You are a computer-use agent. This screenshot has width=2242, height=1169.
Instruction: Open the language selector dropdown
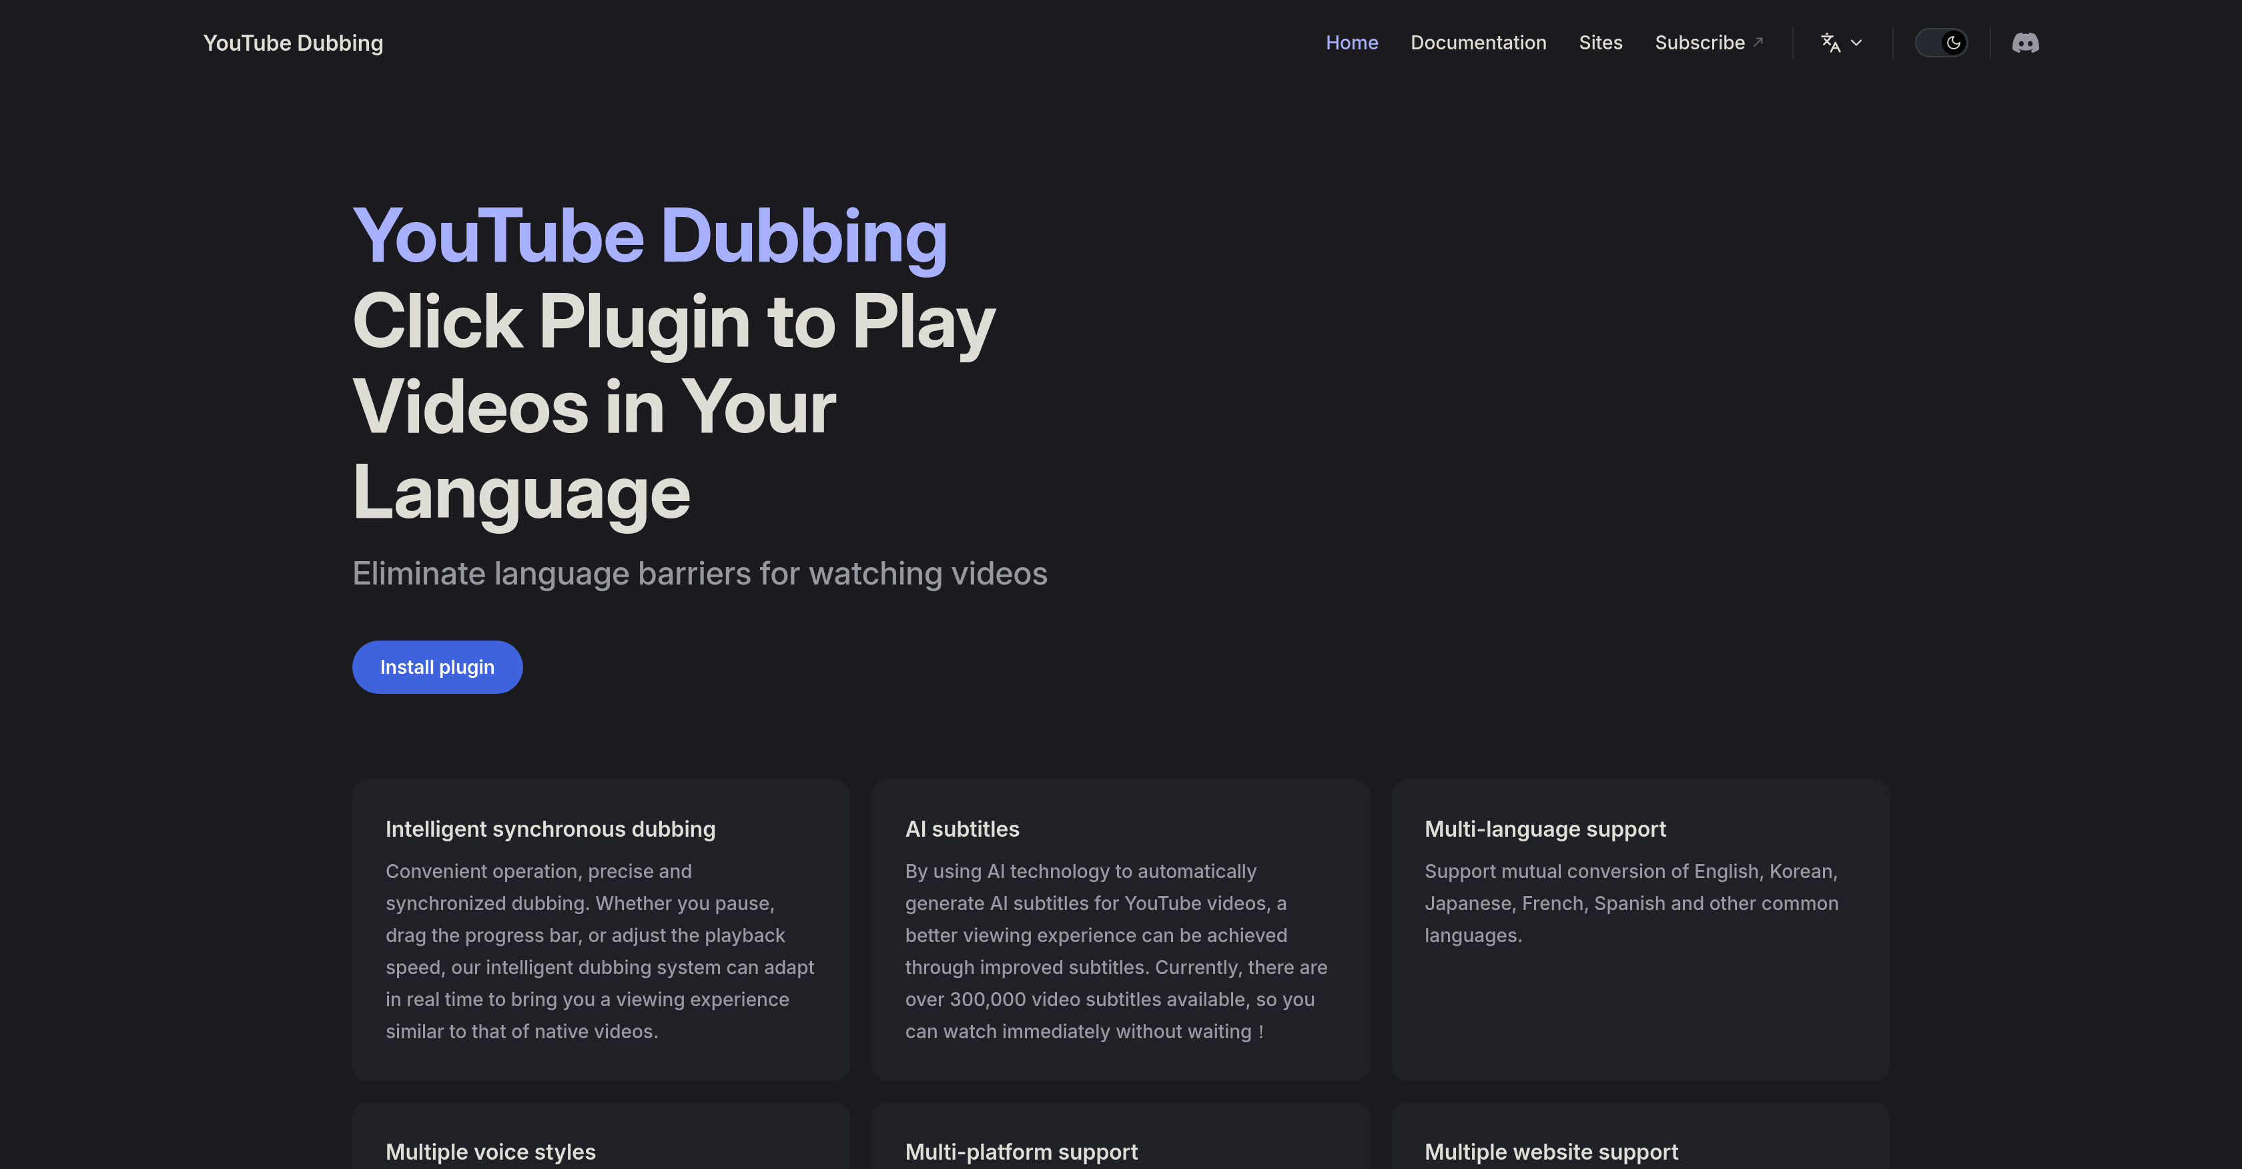[x=1840, y=43]
